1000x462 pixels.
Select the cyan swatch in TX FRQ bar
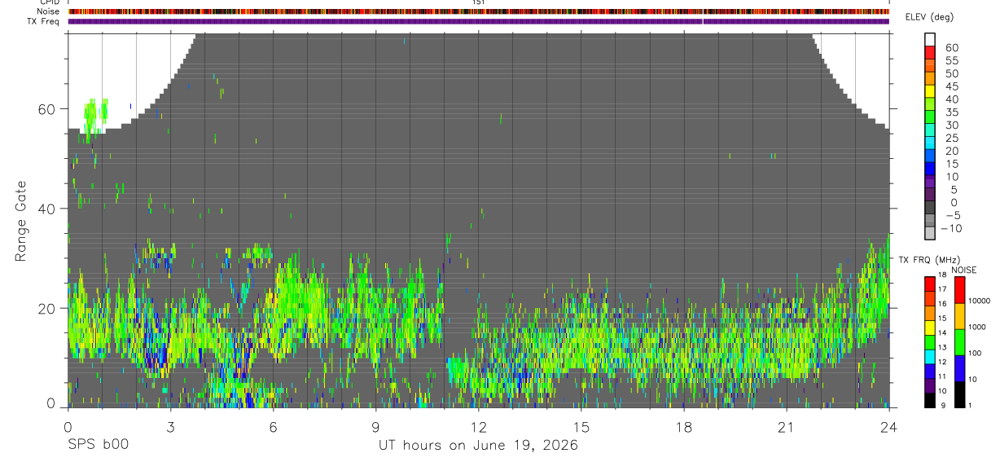pos(929,356)
